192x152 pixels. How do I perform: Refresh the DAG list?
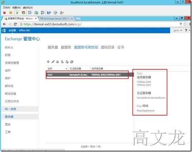point(72,62)
